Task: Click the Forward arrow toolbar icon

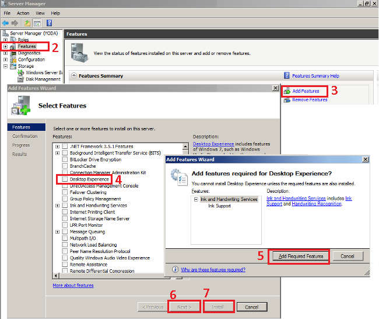Action: coord(15,23)
